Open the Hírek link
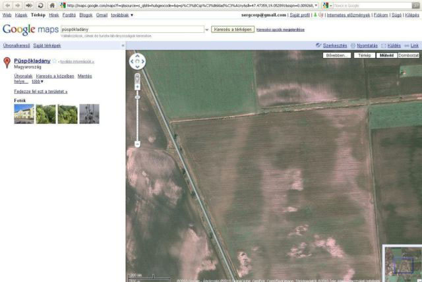This screenshot has height=282, width=422. tap(54, 15)
